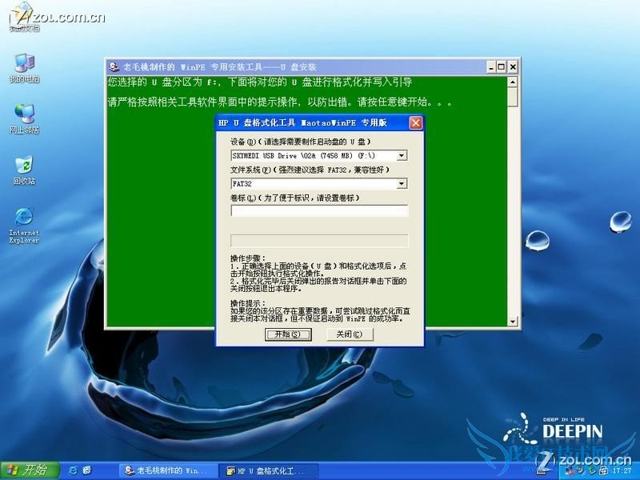Click console scrollbar down arrow

point(513,321)
